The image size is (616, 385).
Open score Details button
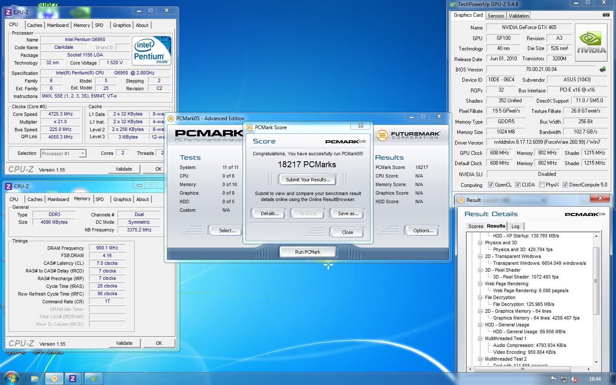pyautogui.click(x=269, y=213)
